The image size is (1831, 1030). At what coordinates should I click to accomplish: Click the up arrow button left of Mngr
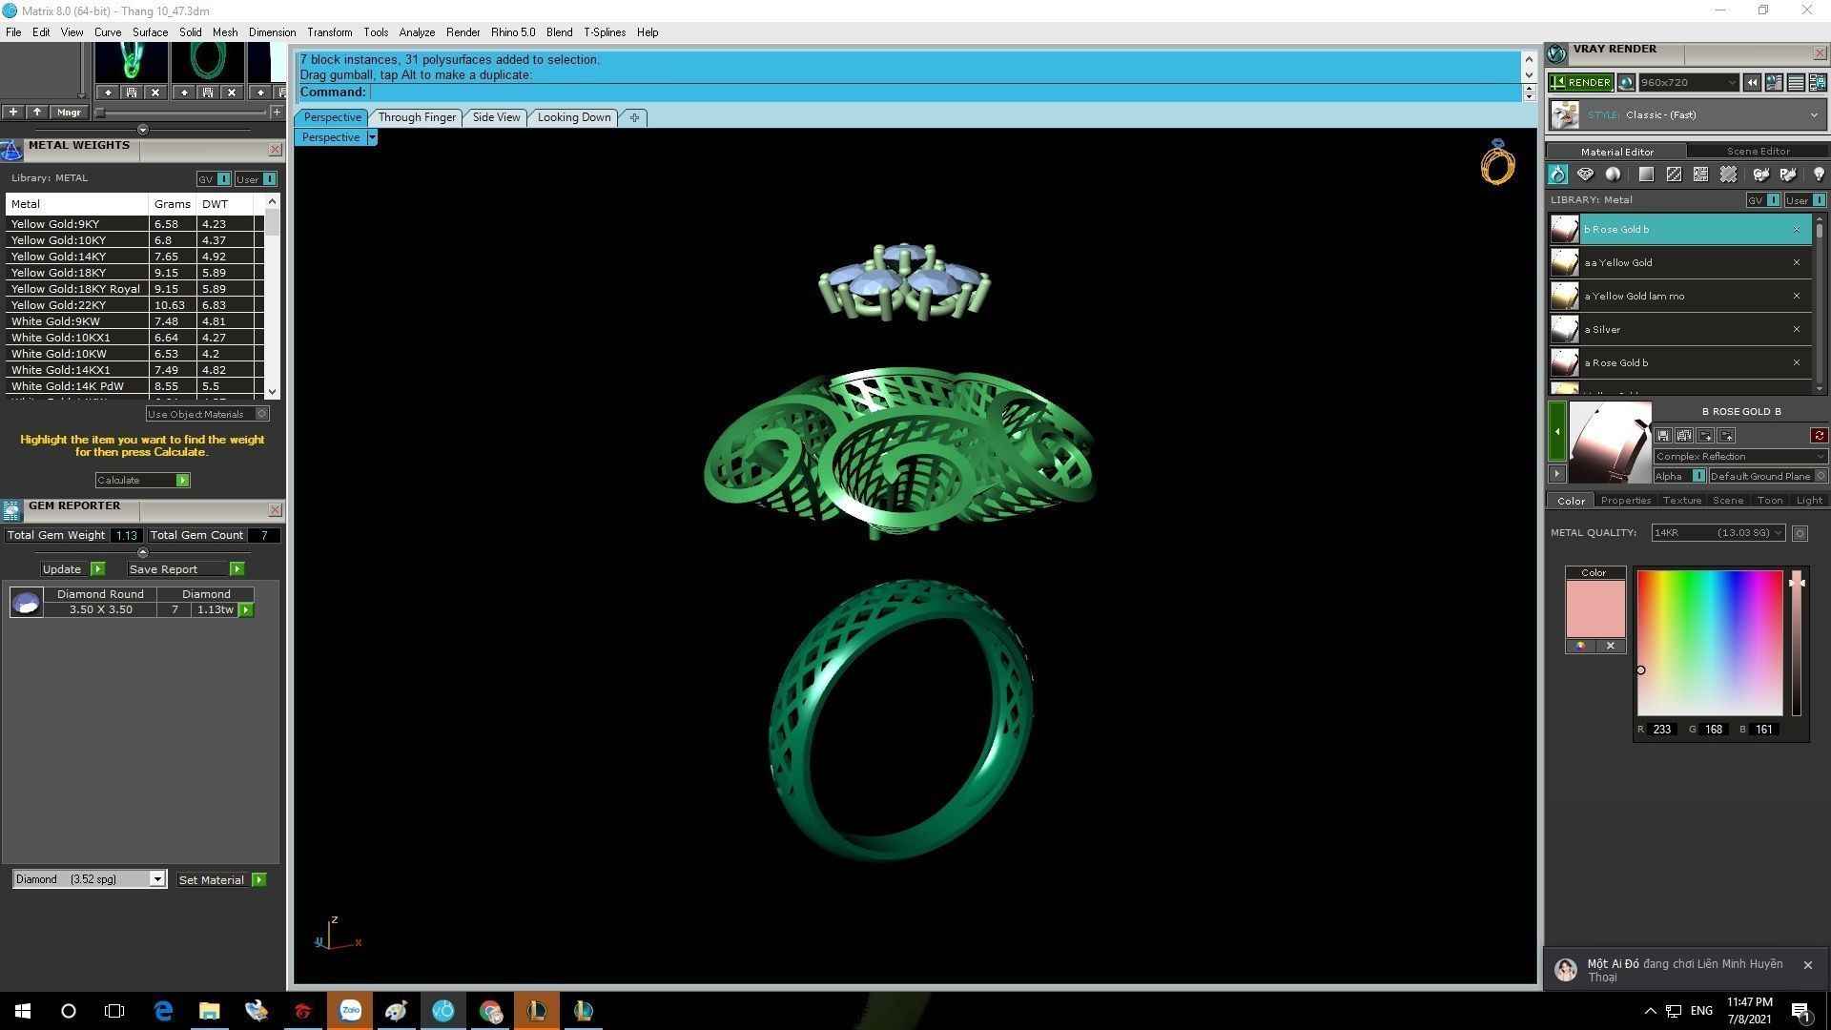point(37,113)
